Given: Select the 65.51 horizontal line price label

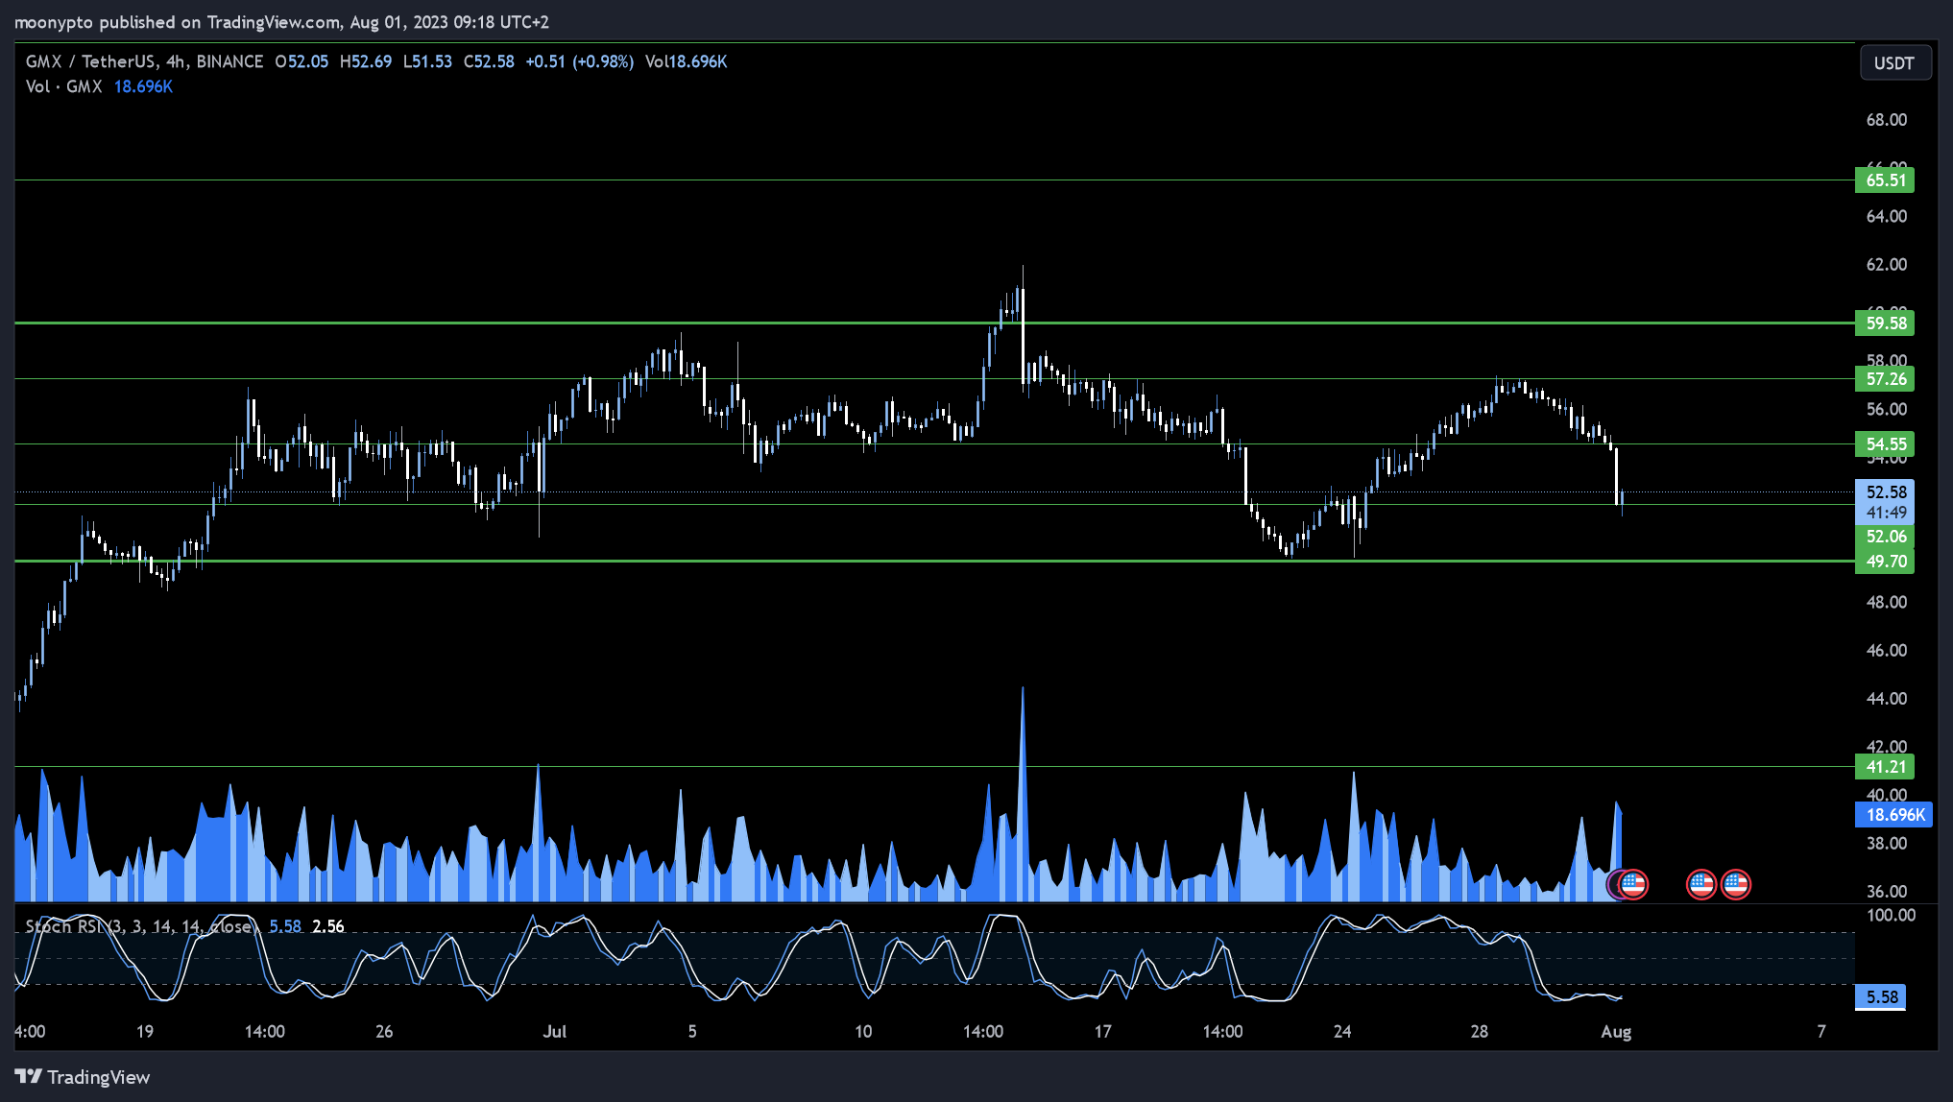Looking at the screenshot, I should (x=1885, y=180).
